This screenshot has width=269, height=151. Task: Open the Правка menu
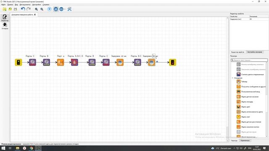click(10, 5)
